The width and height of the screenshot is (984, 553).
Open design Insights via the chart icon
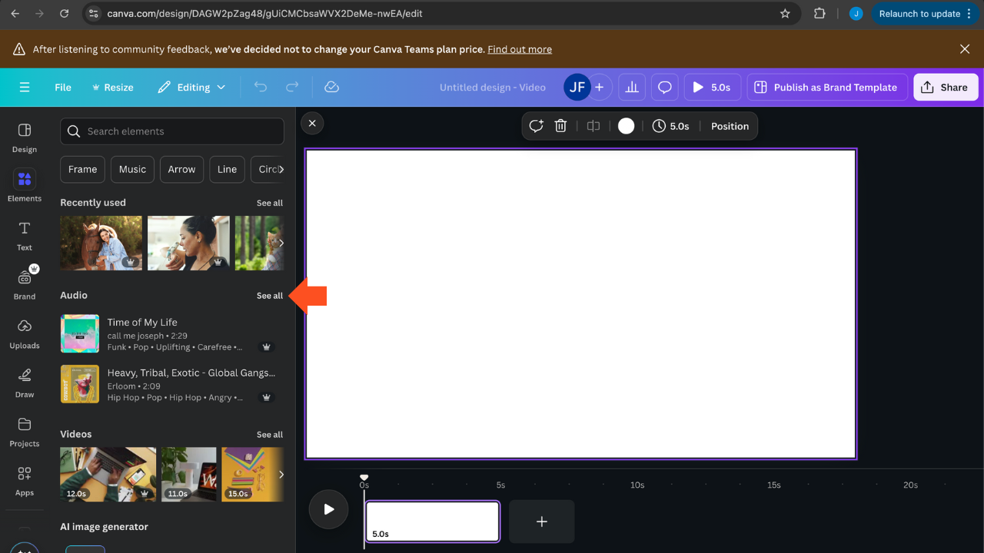click(632, 87)
